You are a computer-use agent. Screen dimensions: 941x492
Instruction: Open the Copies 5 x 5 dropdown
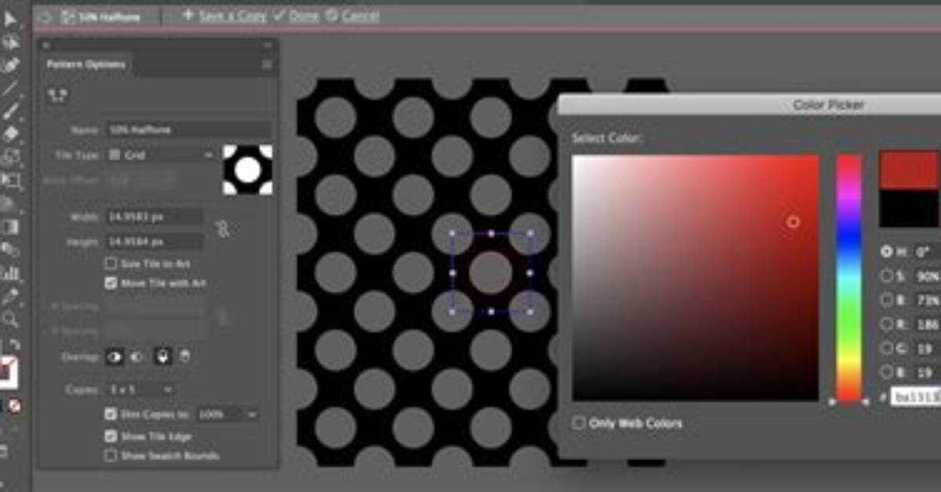point(140,389)
